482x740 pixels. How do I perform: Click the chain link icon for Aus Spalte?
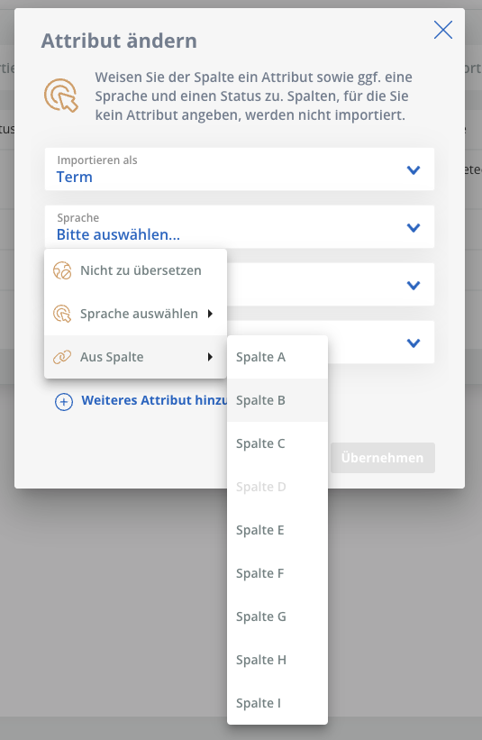[x=62, y=357]
